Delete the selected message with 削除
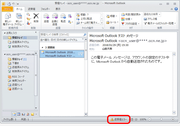 (x=36, y=18)
